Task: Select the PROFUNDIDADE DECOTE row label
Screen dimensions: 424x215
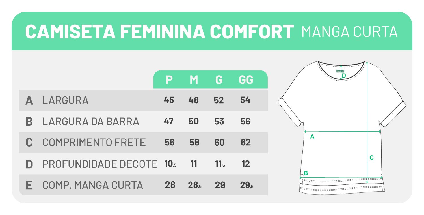Action: click(100, 164)
